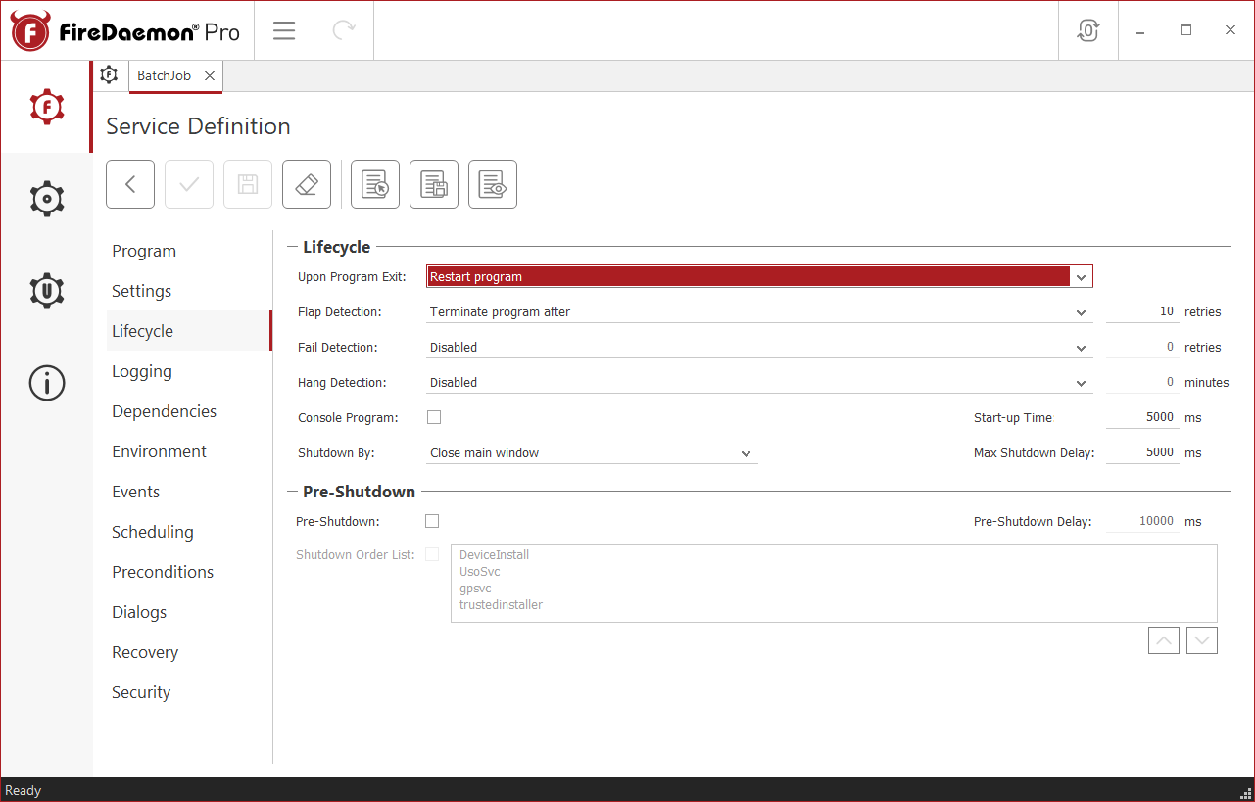The height and width of the screenshot is (802, 1255).
Task: Open the Windows services gear sidebar icon
Action: click(46, 199)
